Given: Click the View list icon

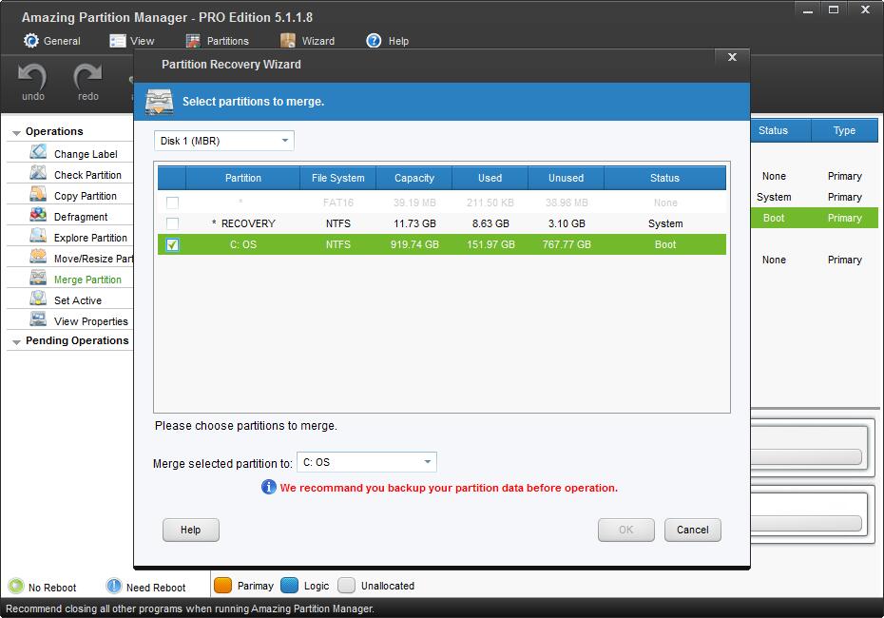Looking at the screenshot, I should 117,41.
